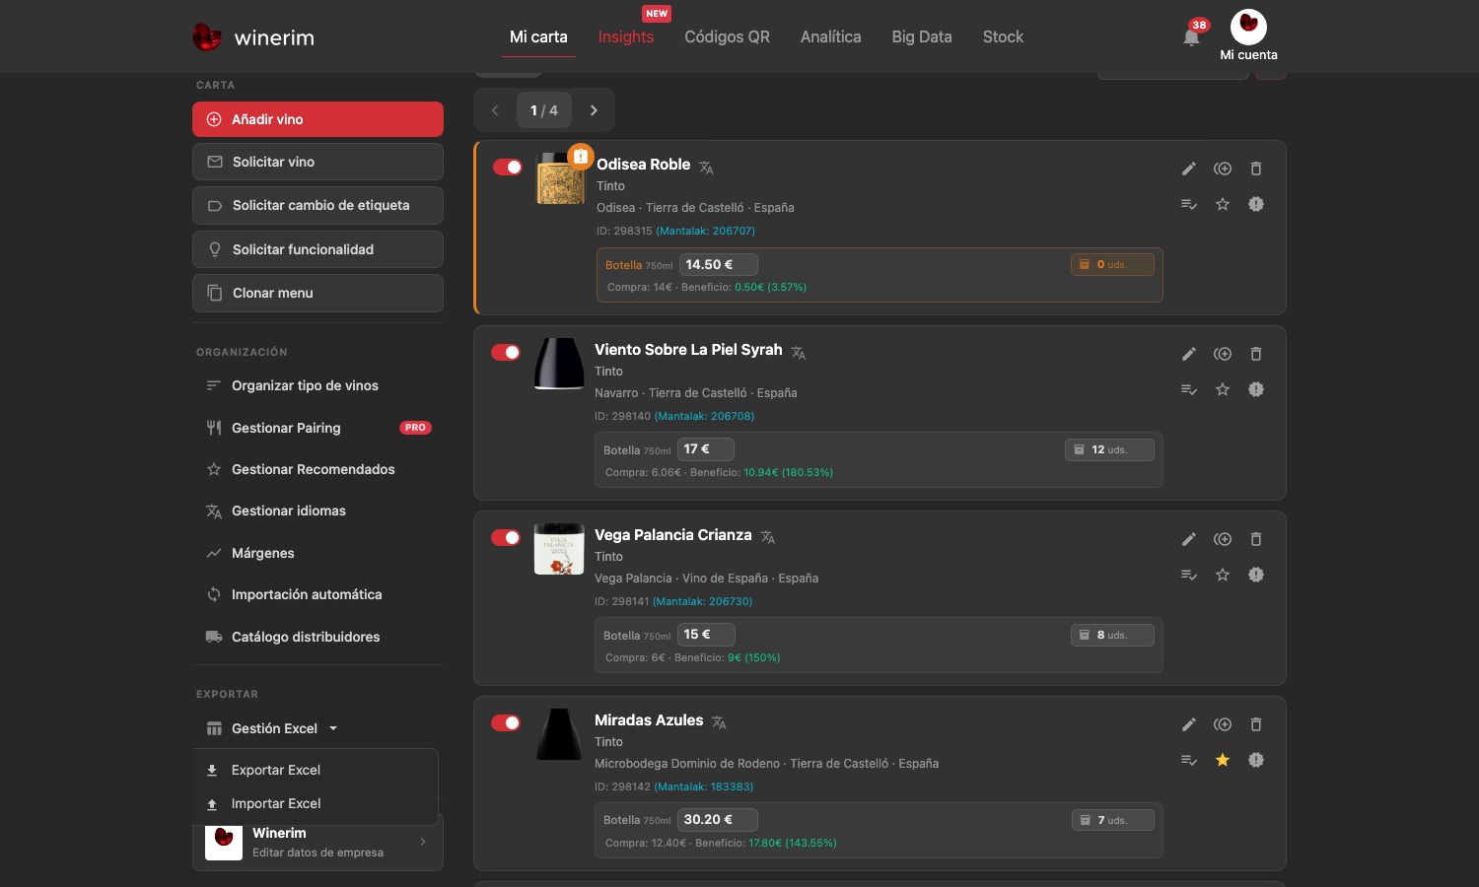
Task: Open Clonar menu option
Action: click(x=317, y=293)
